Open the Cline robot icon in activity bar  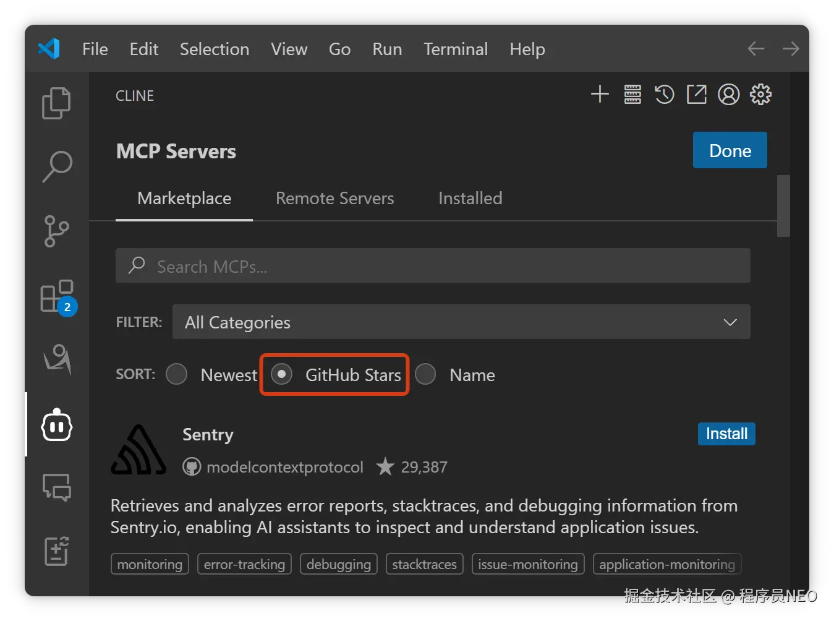(x=56, y=425)
